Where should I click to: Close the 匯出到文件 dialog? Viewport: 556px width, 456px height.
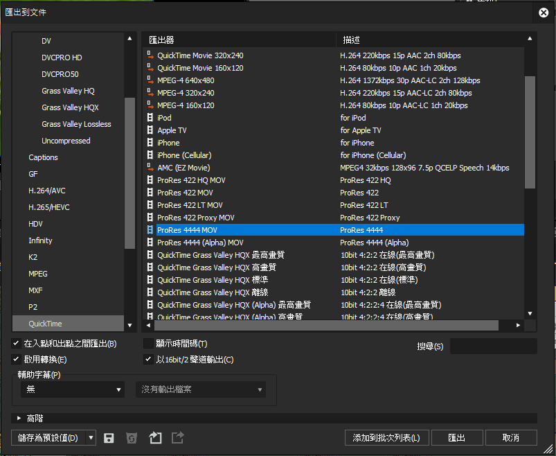(544, 12)
